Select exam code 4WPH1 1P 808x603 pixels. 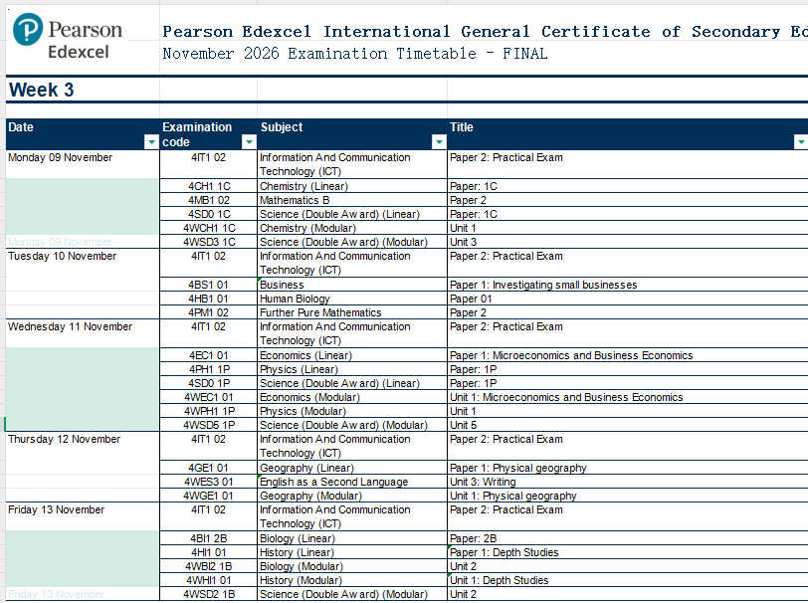(209, 411)
